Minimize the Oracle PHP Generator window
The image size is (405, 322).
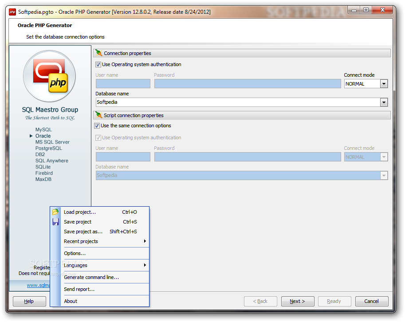[x=354, y=10]
